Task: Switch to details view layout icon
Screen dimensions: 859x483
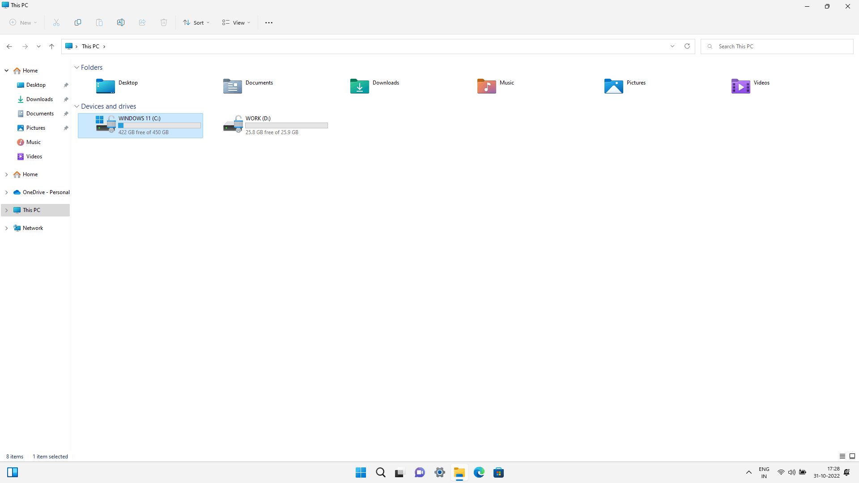Action: [x=842, y=456]
